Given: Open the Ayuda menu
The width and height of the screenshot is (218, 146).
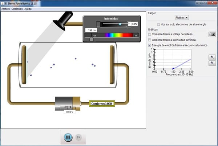Looking at the screenshot, I should click(28, 8).
